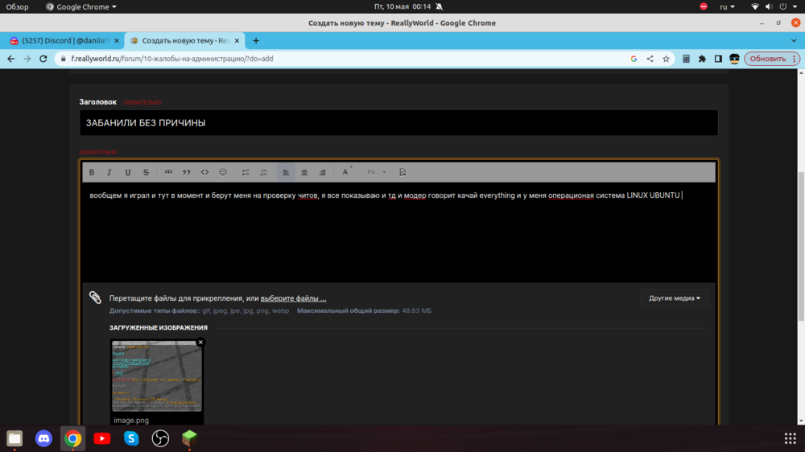The image size is (805, 452).
Task: Insert a numbered list
Action: click(263, 172)
